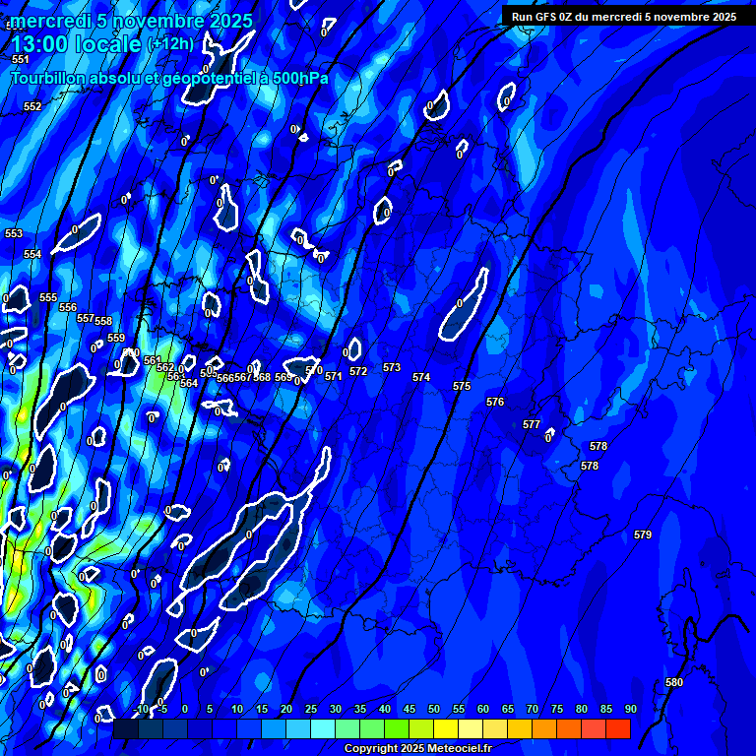Click the "(+12h)" forecast offset text
Screen dimensions: 756x756
pyautogui.click(x=170, y=44)
